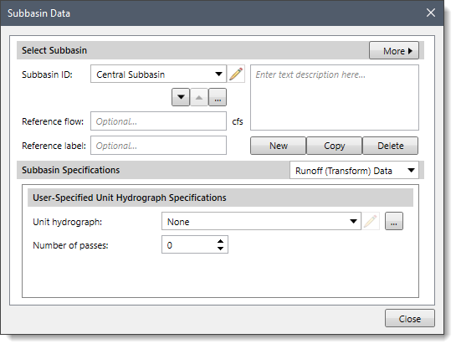Open ellipsis browse button under Subbasin ID
The image size is (456, 344).
tap(218, 97)
